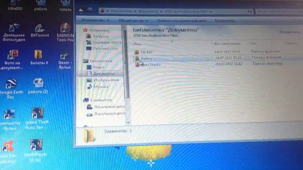
Task: Open the second Локальный диск entry
Action: point(106,114)
